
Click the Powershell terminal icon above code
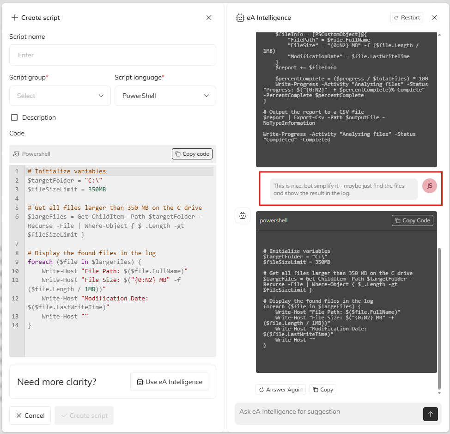(16, 154)
